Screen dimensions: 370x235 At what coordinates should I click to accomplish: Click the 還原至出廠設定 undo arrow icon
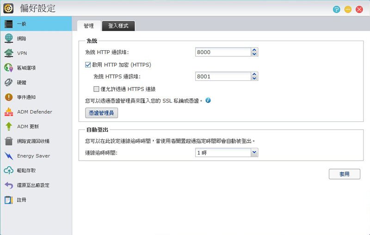tap(9, 185)
